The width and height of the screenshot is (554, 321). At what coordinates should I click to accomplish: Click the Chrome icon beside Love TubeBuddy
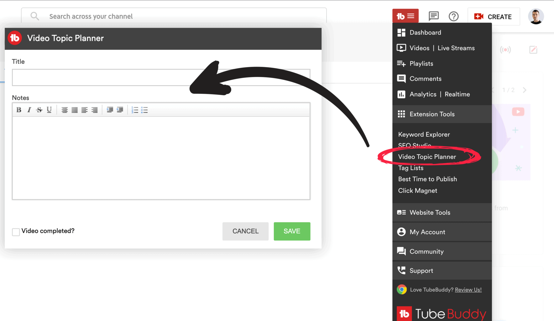[402, 289]
